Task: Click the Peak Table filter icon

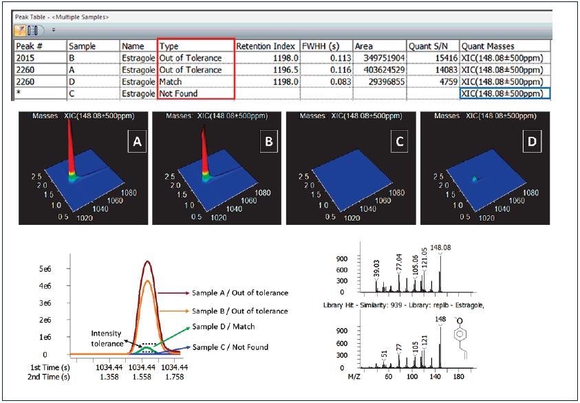Action: [x=21, y=28]
